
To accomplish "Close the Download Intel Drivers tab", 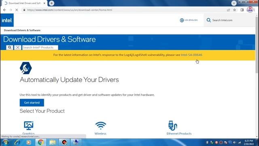I will [x=44, y=3].
